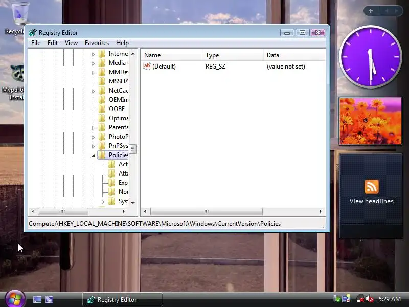409x307 pixels.
Task: Select the PnPSys... folder icon
Action: 102,146
